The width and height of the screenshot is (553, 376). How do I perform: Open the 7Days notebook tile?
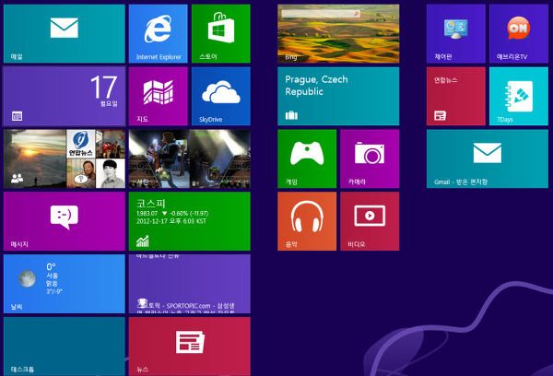point(518,96)
